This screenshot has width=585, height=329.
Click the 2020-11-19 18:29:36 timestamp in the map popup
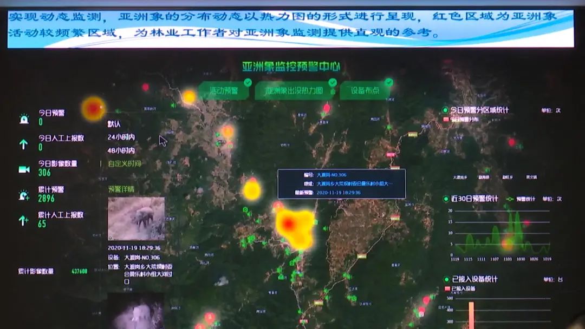339,193
